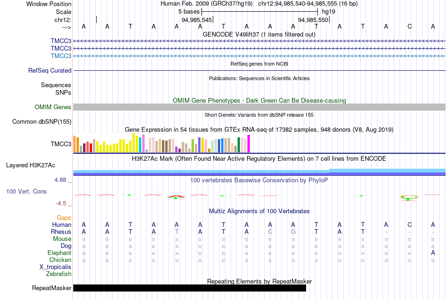446x299 pixels.
Task: Click the SNPs track label
Action: coord(63,93)
